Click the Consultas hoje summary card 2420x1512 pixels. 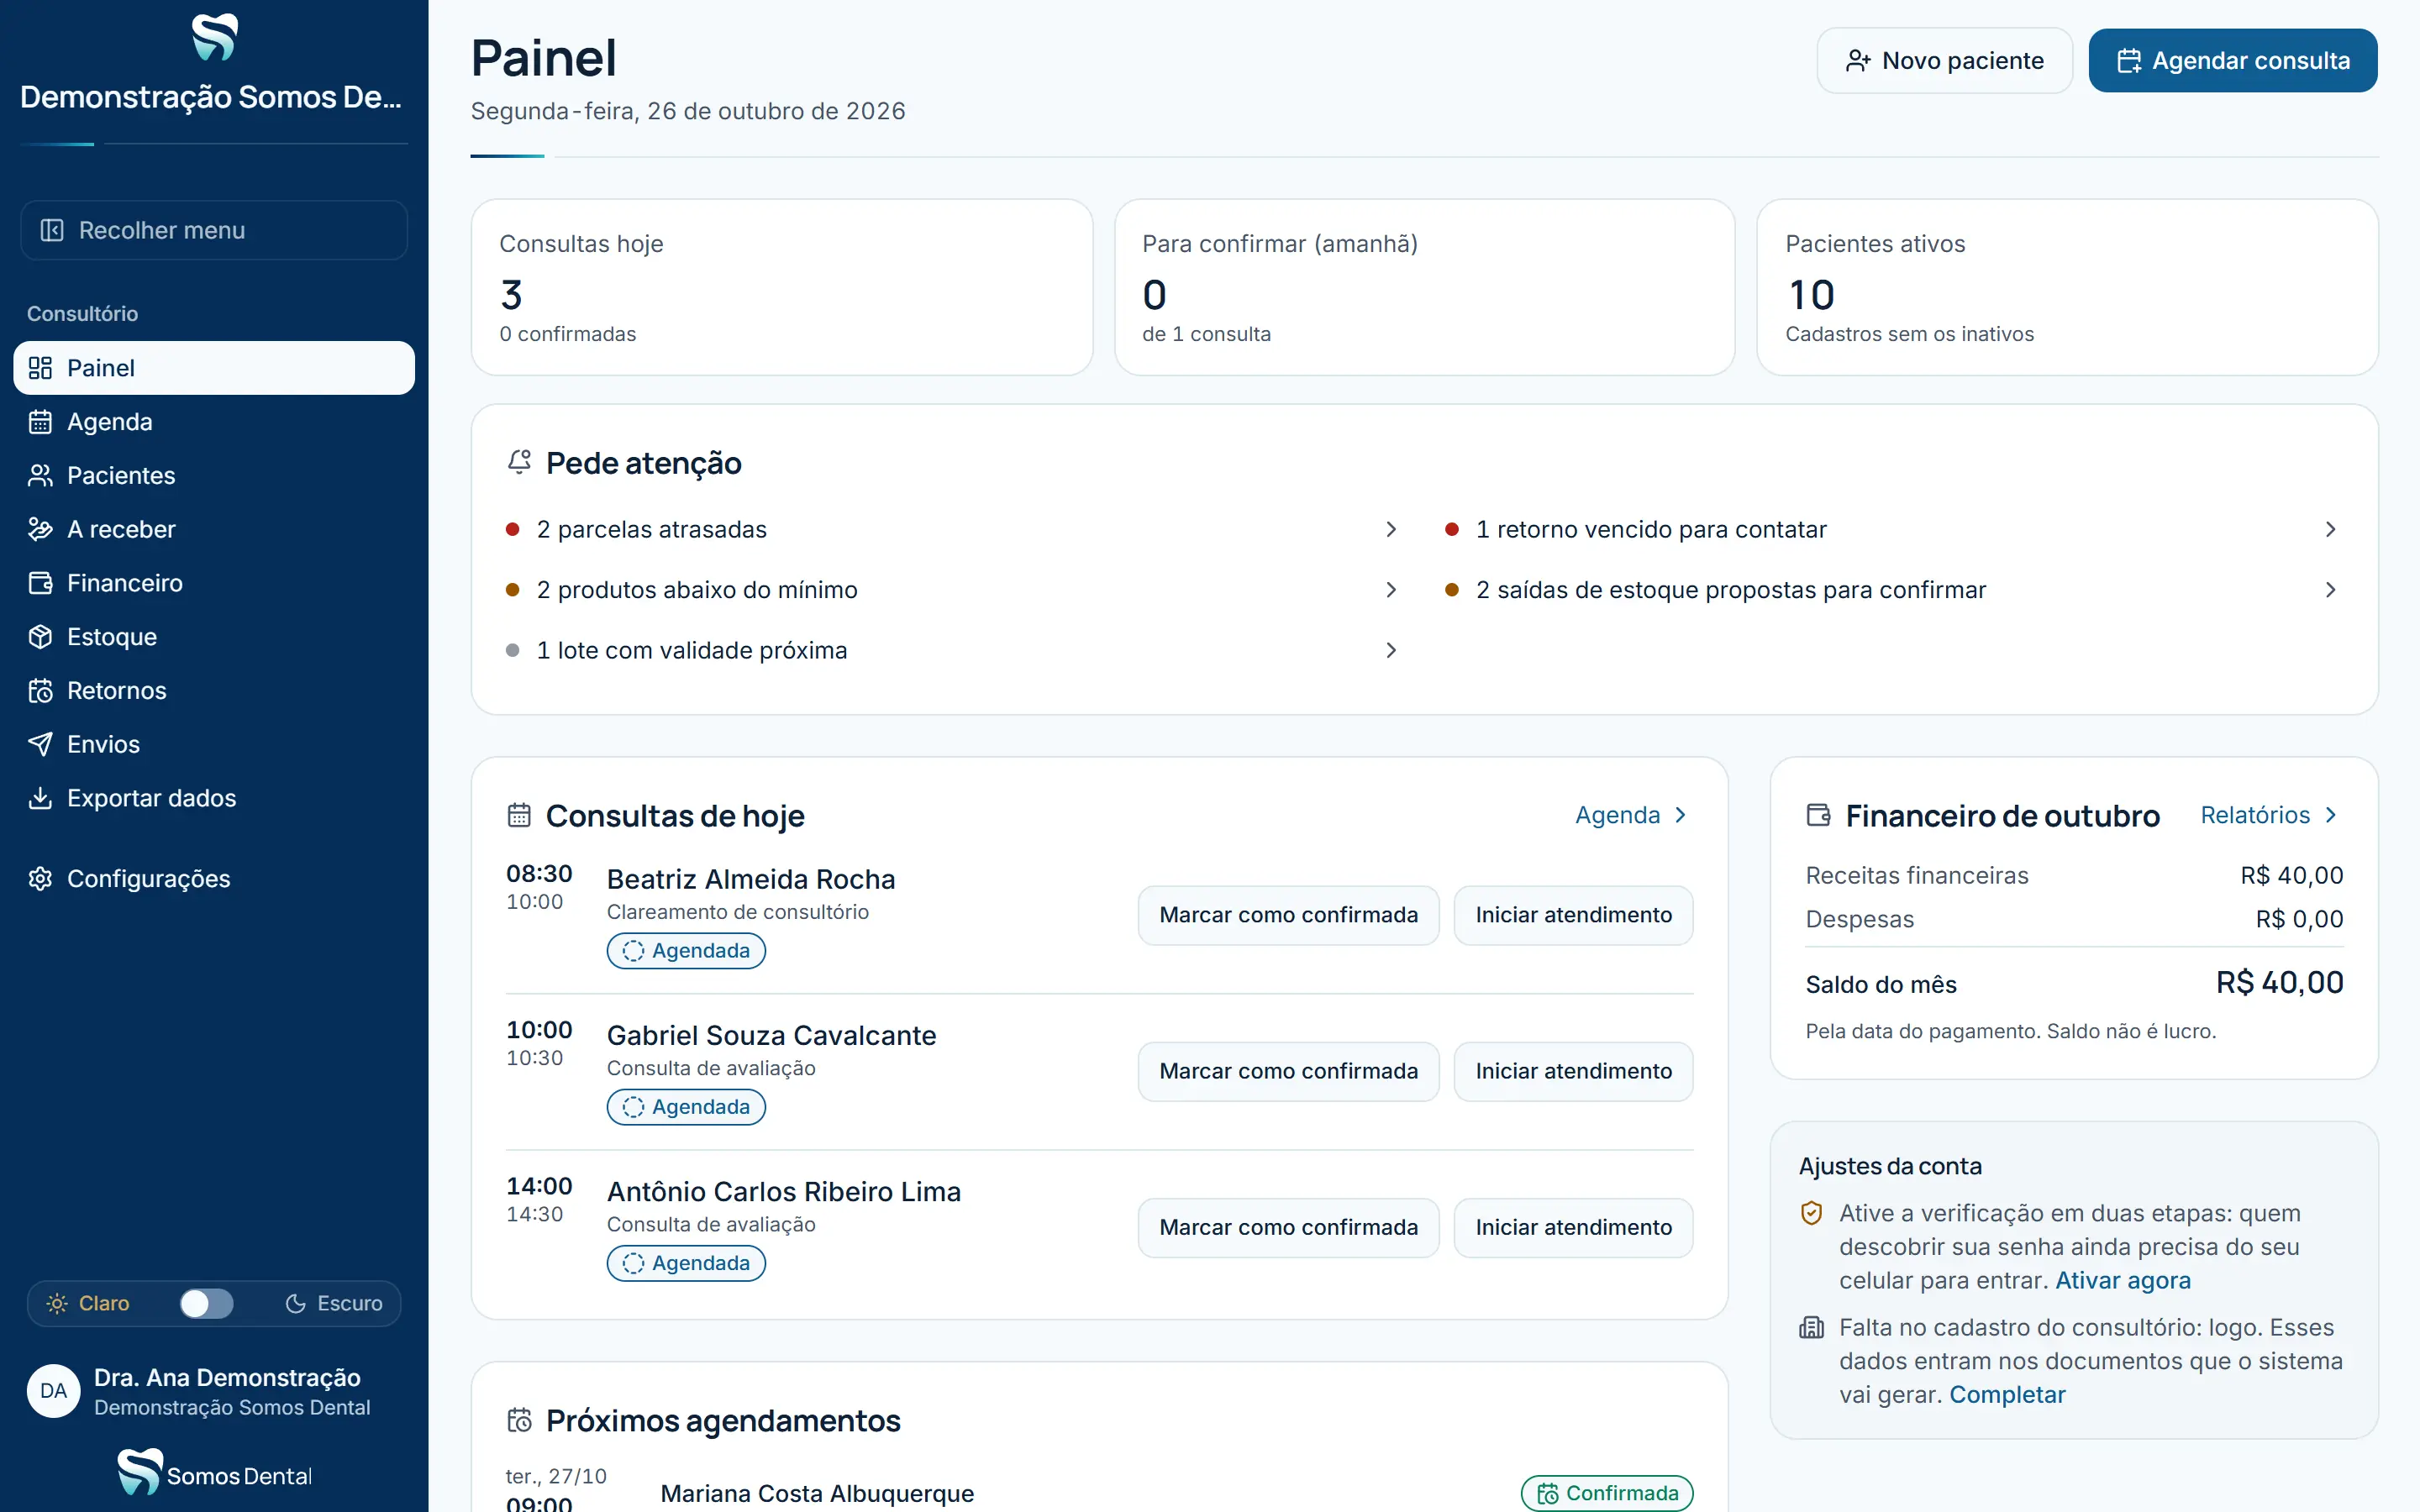(781, 288)
